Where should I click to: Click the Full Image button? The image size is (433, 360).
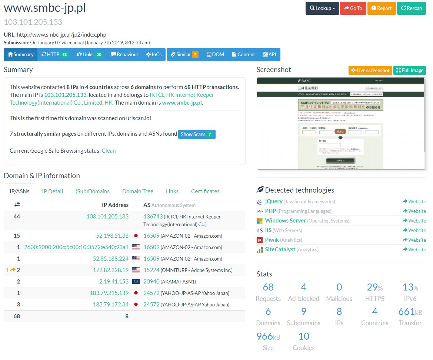coord(410,70)
